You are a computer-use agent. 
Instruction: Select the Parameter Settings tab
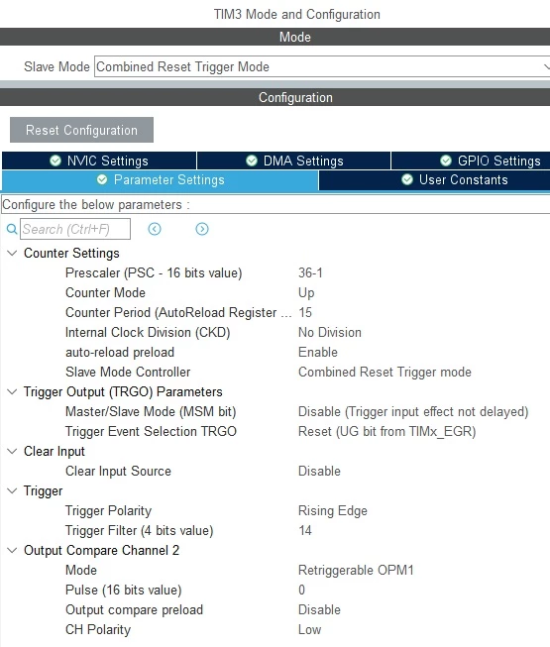point(161,180)
